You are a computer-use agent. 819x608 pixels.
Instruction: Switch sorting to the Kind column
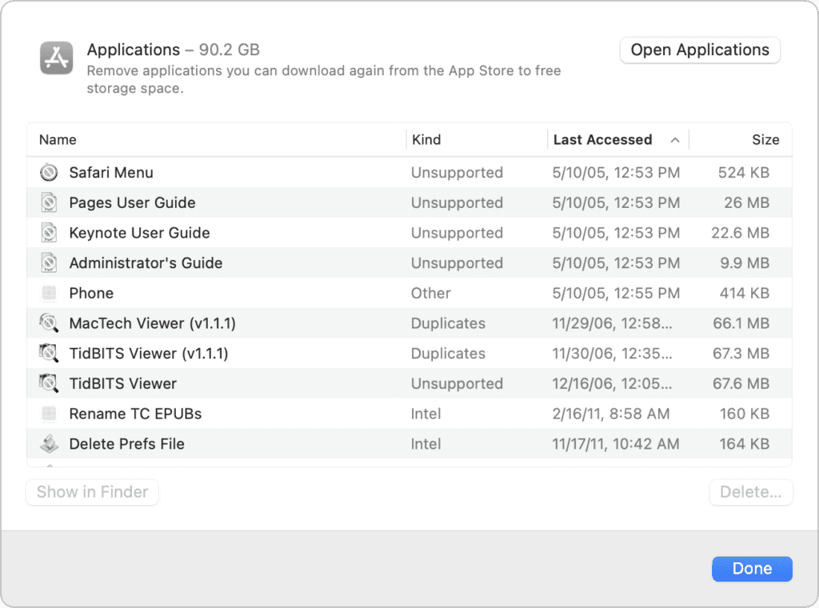click(426, 139)
